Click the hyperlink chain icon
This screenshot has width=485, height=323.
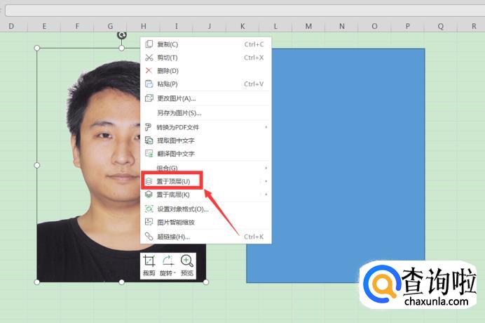pos(149,237)
